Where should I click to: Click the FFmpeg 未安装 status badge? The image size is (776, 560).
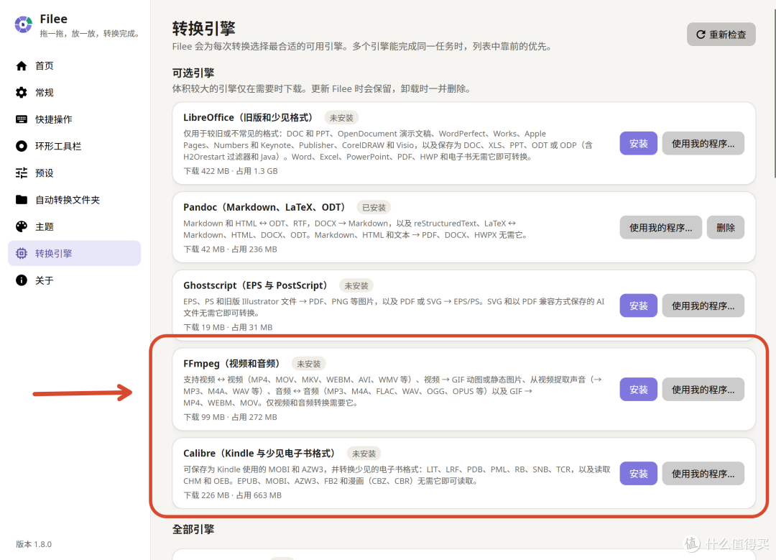coord(309,364)
